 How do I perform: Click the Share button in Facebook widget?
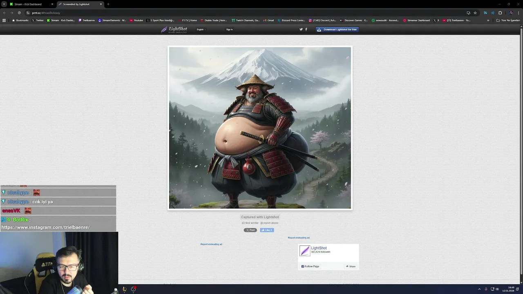click(x=351, y=266)
